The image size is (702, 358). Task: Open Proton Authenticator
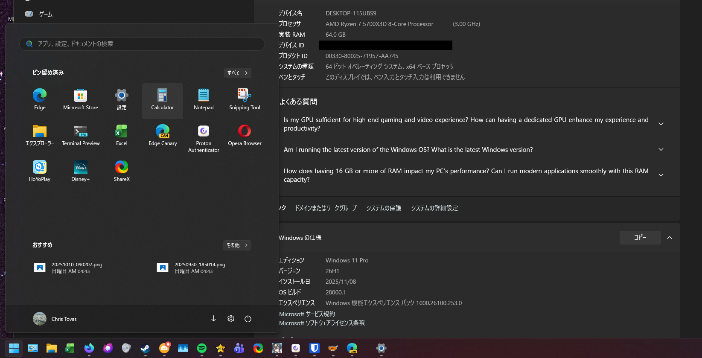(204, 137)
